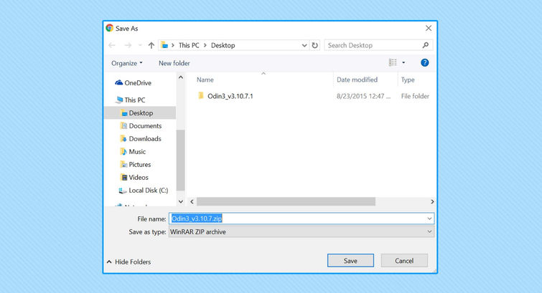
Task: Open Local Disk (C:) in sidebar
Action: coord(148,191)
